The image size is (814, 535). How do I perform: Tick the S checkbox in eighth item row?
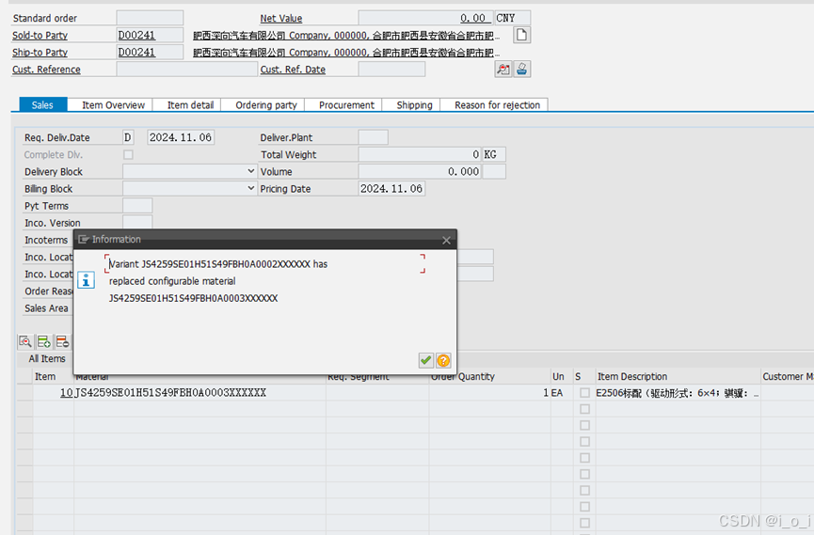[584, 507]
